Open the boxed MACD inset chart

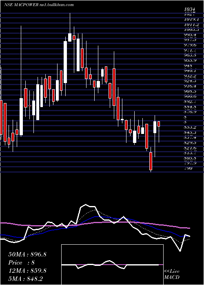112,265
